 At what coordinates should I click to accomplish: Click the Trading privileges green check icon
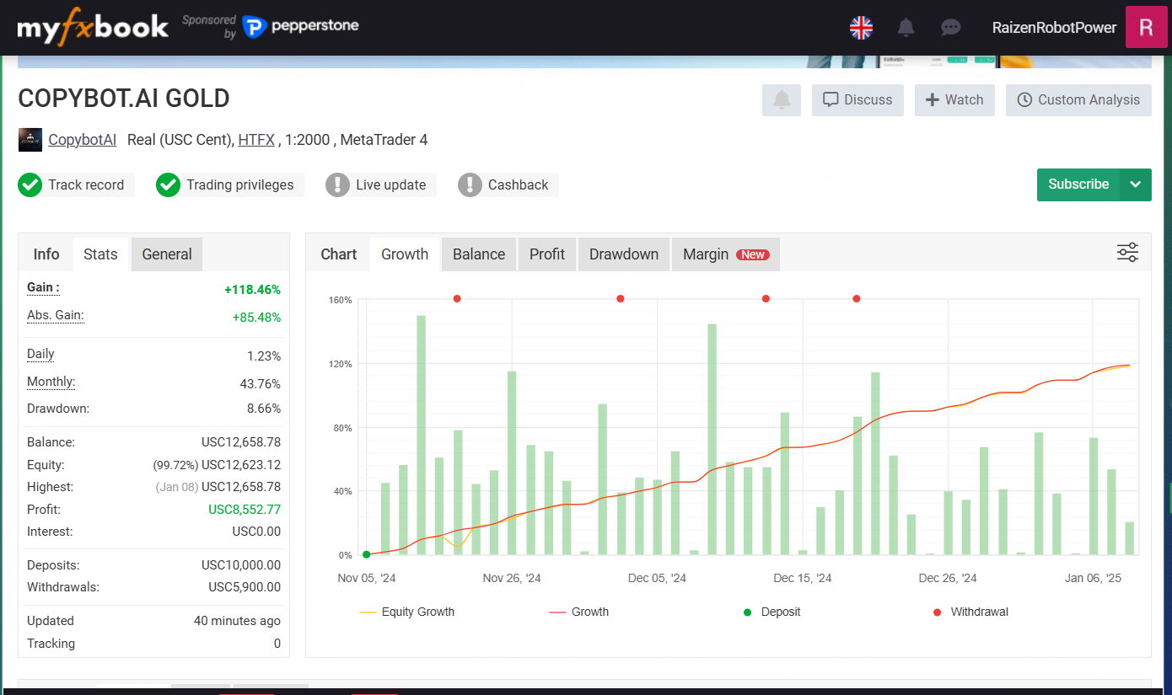pos(169,184)
